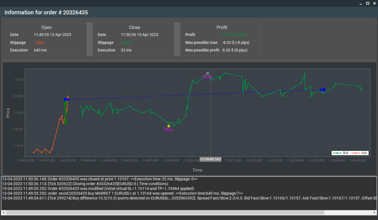The height and width of the screenshot is (220, 378).
Task: Click the divider between Close and Profit panels
Action: [x=177, y=39]
